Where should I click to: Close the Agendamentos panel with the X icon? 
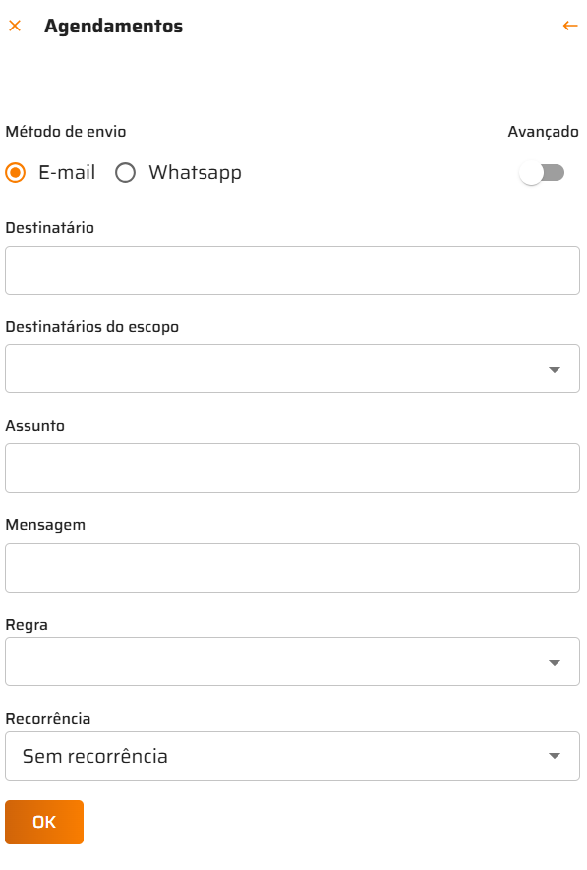tap(15, 26)
